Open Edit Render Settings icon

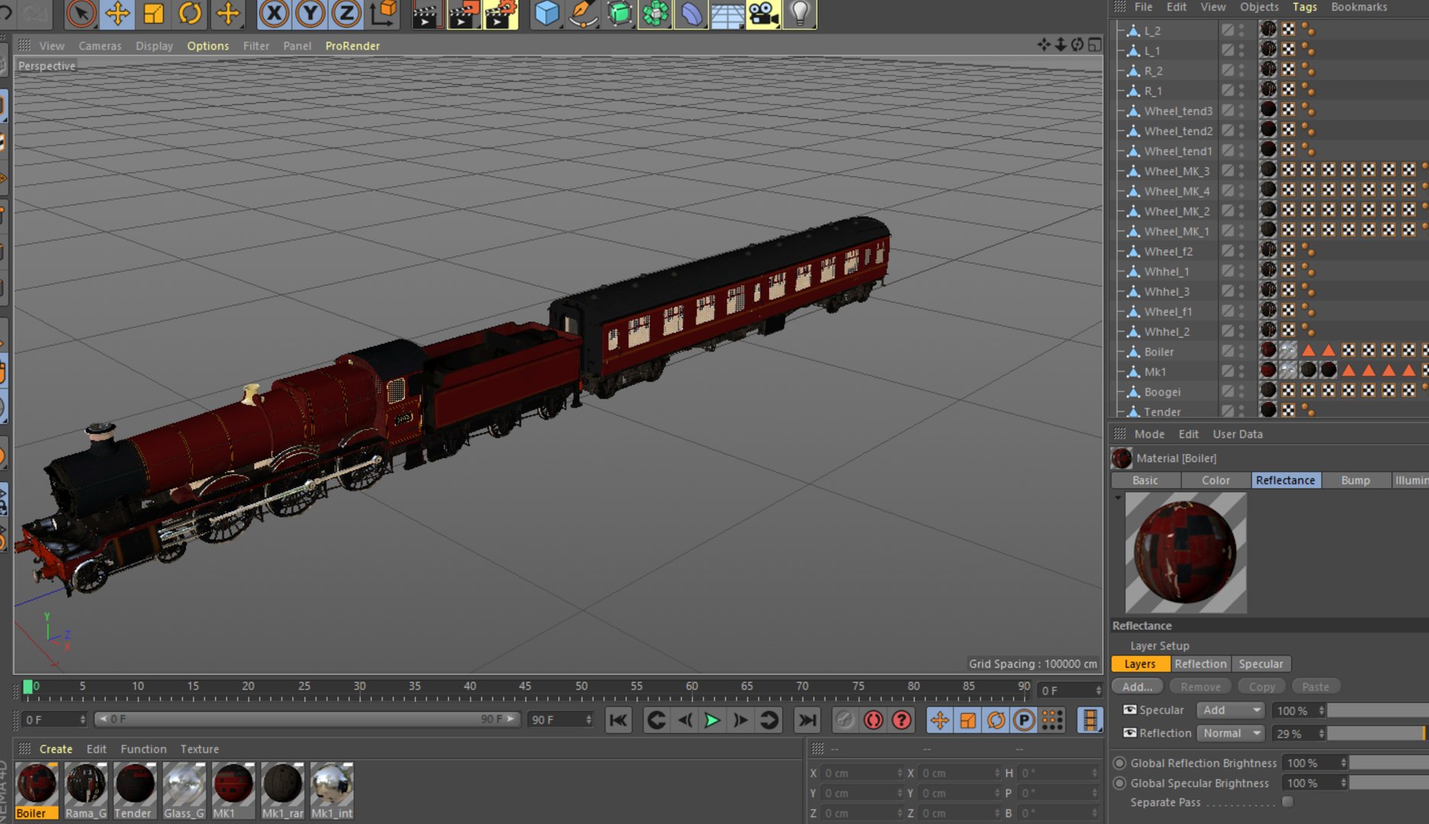(x=500, y=14)
